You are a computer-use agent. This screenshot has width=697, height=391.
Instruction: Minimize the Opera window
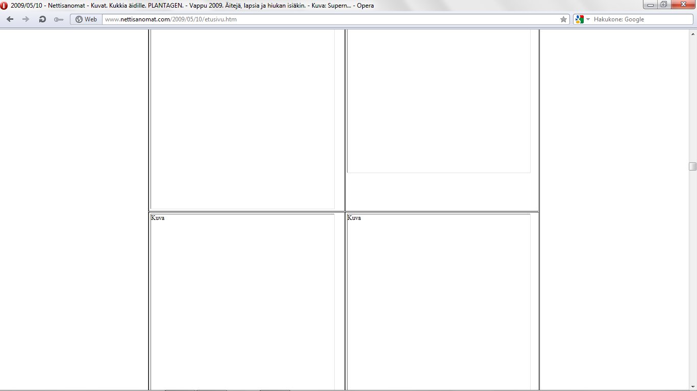pos(651,5)
